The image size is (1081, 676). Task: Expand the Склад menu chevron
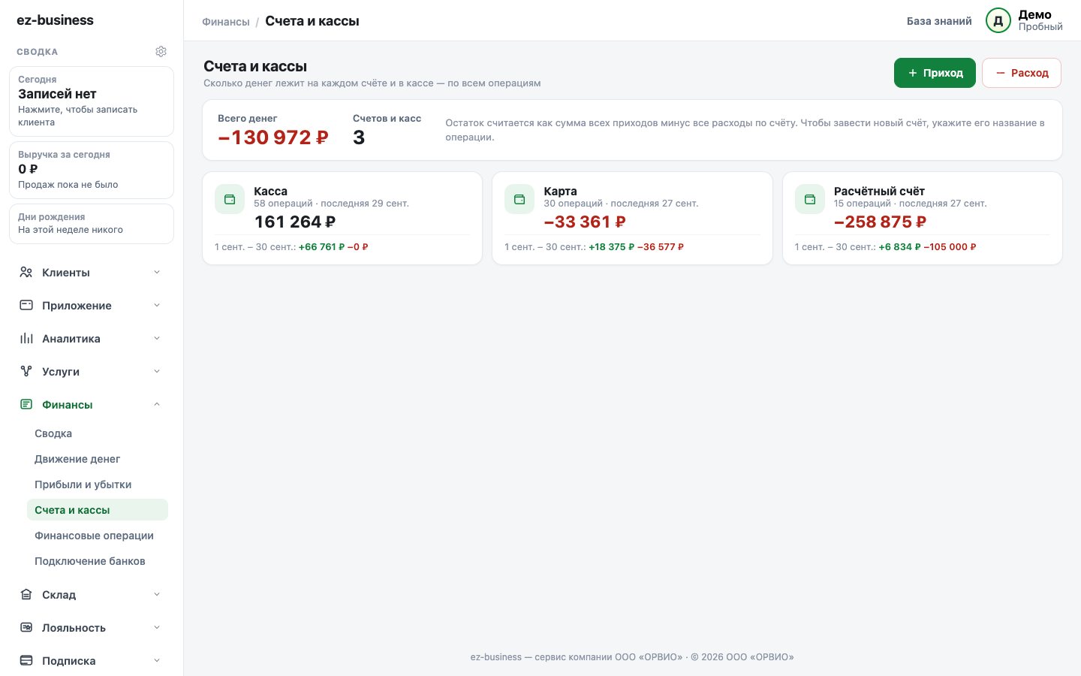pos(157,595)
